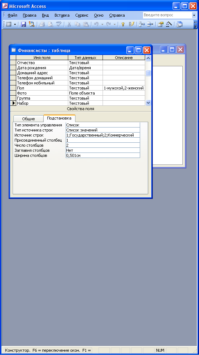The height and width of the screenshot is (355, 199).
Task: Click the field grid scrollbar thumb
Action: pos(148,73)
